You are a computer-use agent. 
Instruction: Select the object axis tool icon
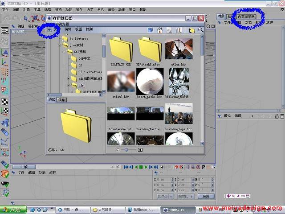5,62
